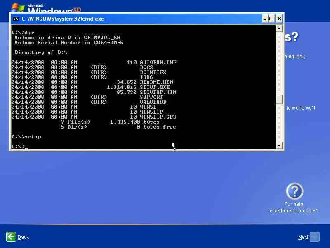Click the Back text label
330x248 pixels.
24,237
